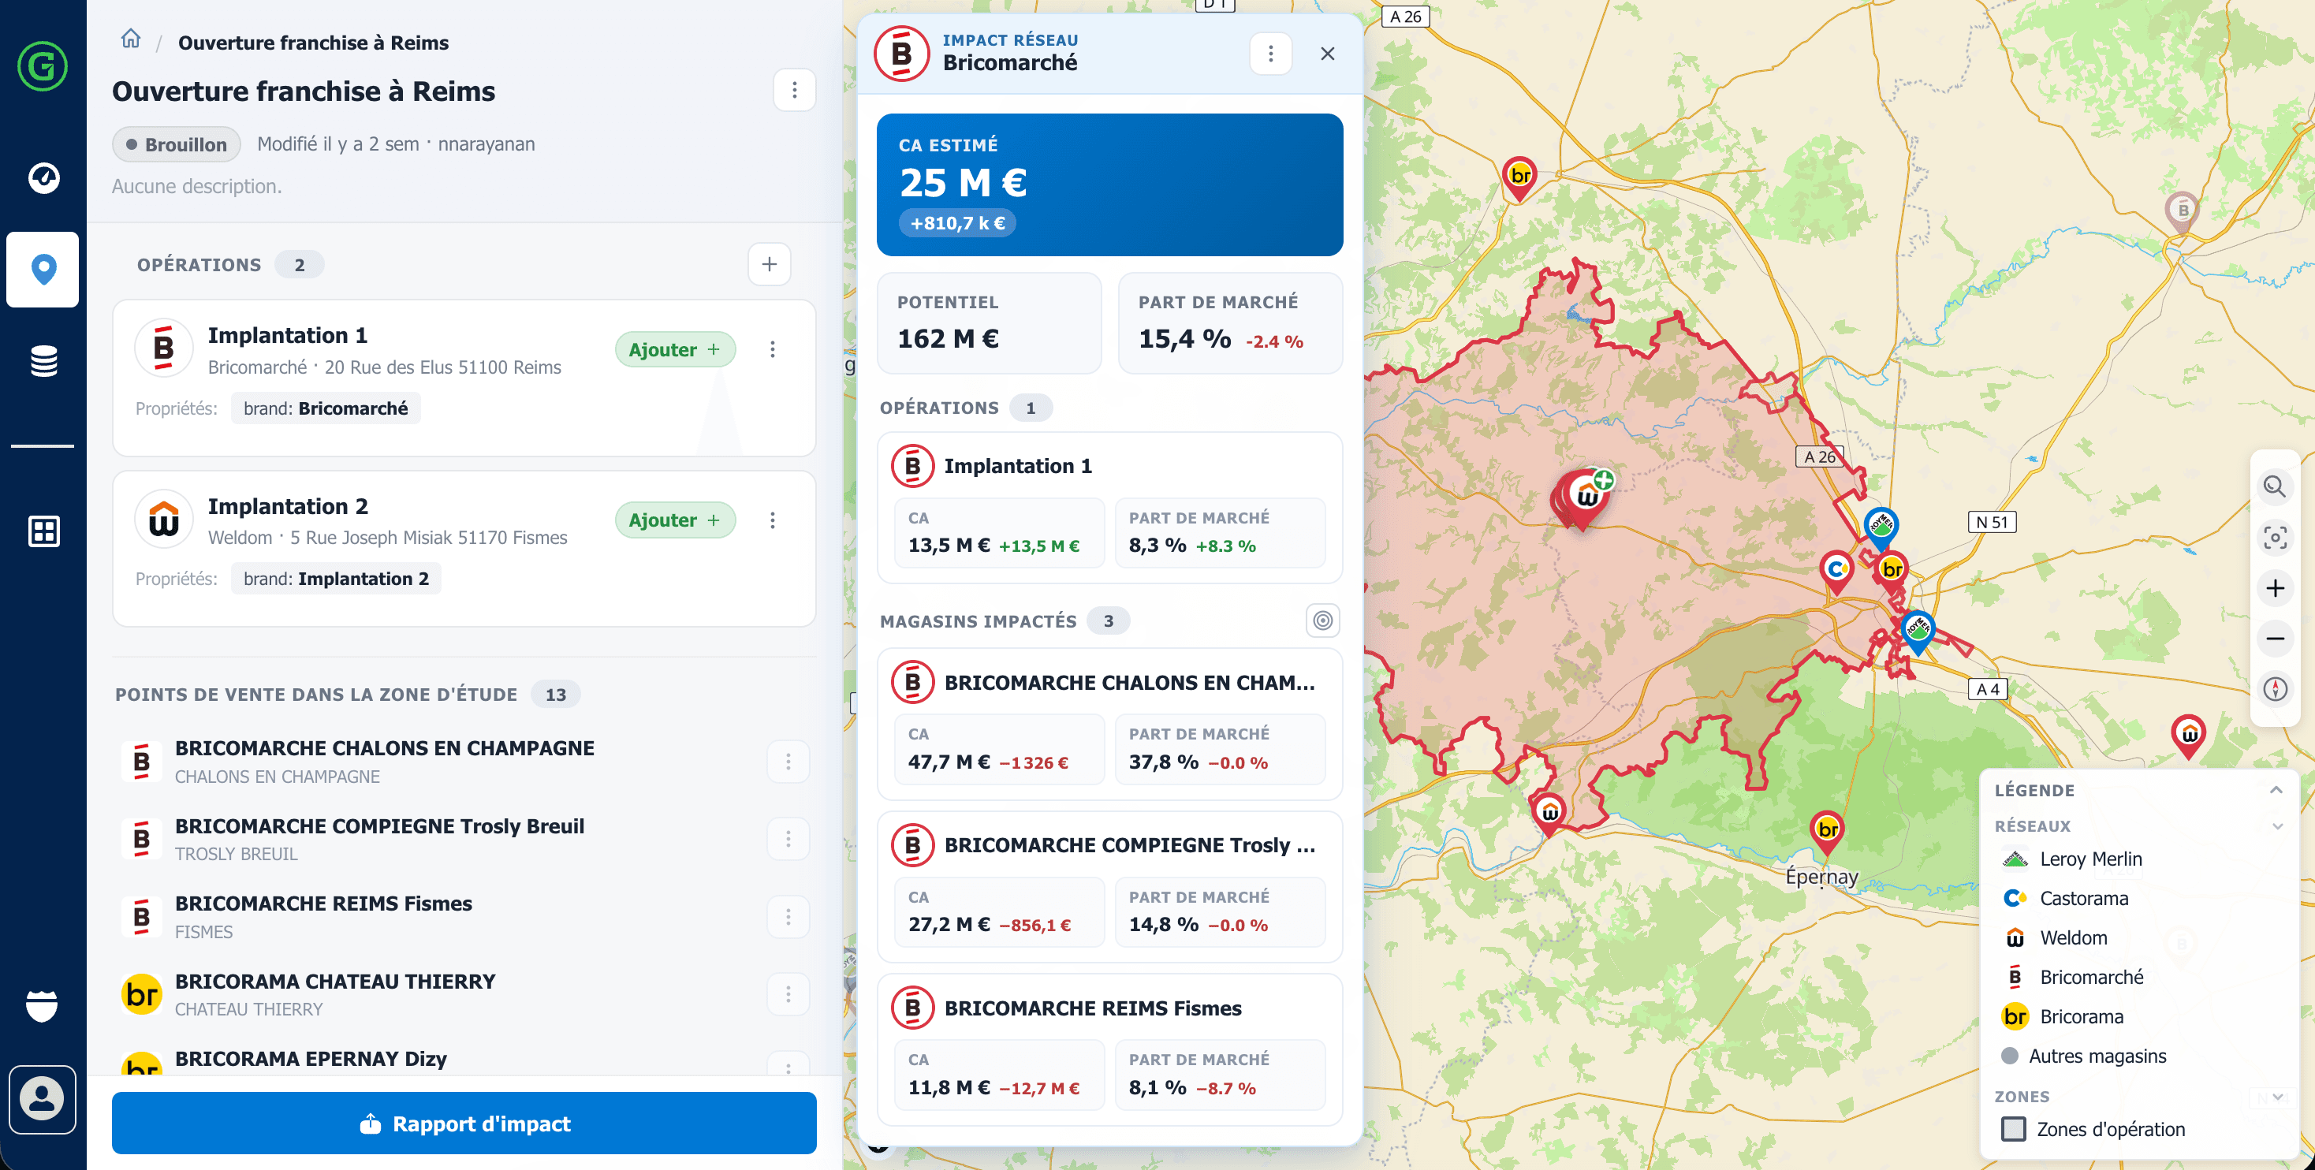2315x1170 pixels.
Task: Collapse the Zones legend section
Action: [2277, 1097]
